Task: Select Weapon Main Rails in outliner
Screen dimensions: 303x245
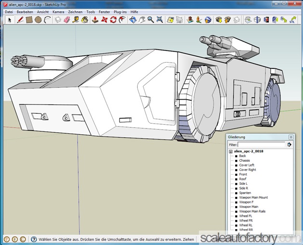Action: (x=252, y=211)
